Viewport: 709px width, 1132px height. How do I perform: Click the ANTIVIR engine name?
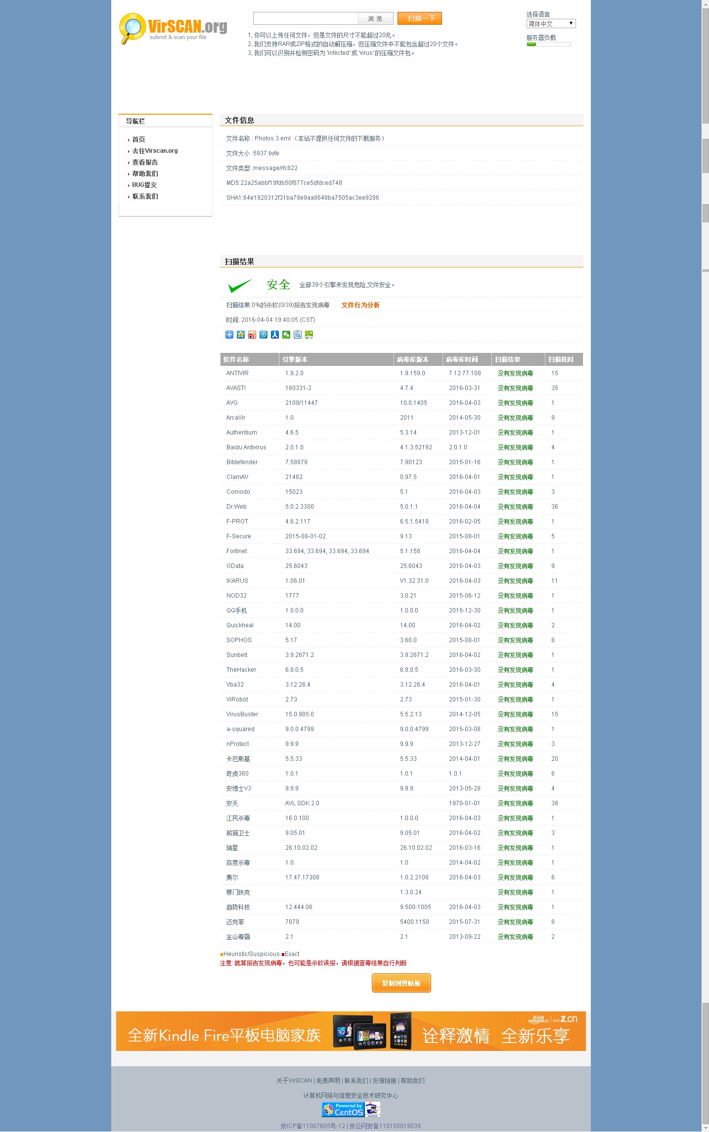click(237, 373)
